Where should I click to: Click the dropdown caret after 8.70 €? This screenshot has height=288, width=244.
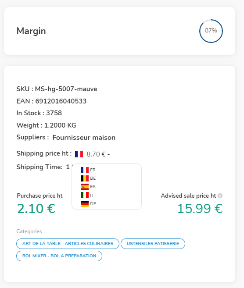point(109,155)
